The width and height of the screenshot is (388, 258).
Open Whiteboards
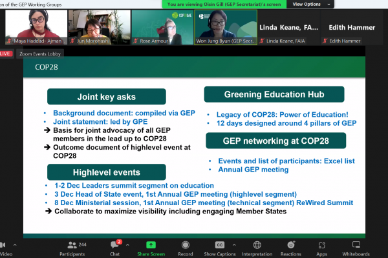[364, 248]
